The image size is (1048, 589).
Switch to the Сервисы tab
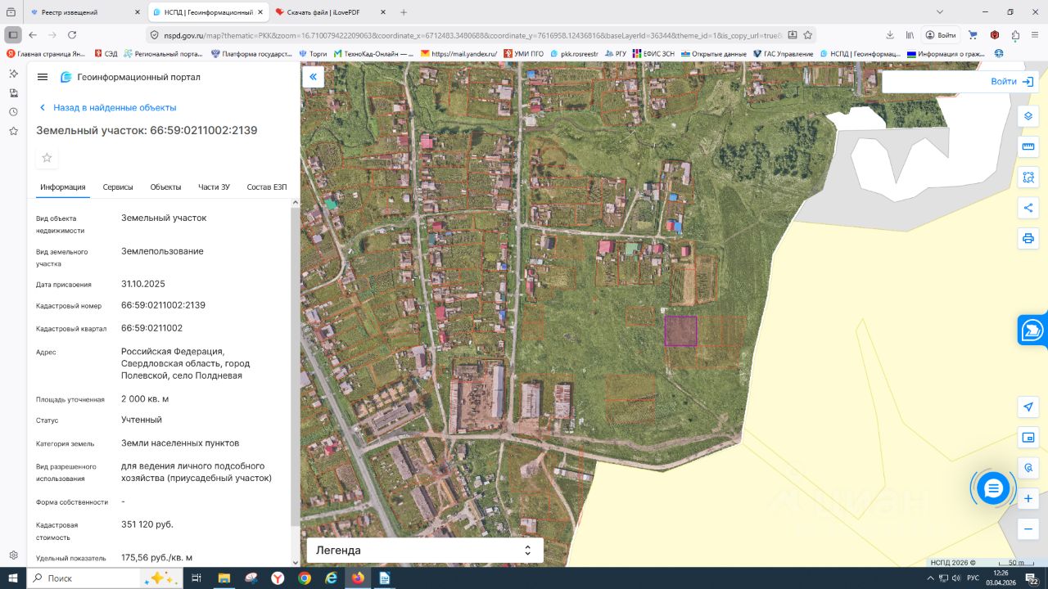(118, 187)
